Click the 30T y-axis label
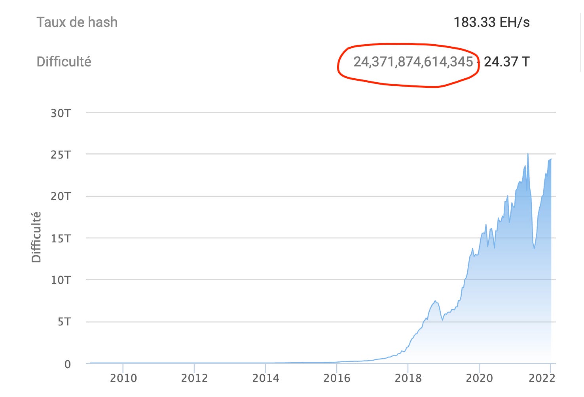The height and width of the screenshot is (397, 584). click(61, 113)
